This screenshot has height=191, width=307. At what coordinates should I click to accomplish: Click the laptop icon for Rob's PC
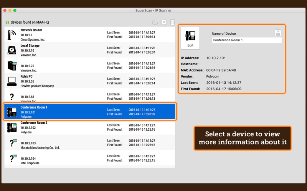click(12, 81)
